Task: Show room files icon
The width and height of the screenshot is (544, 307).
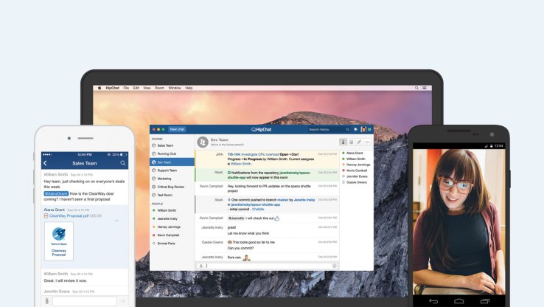Action: pyautogui.click(x=351, y=142)
